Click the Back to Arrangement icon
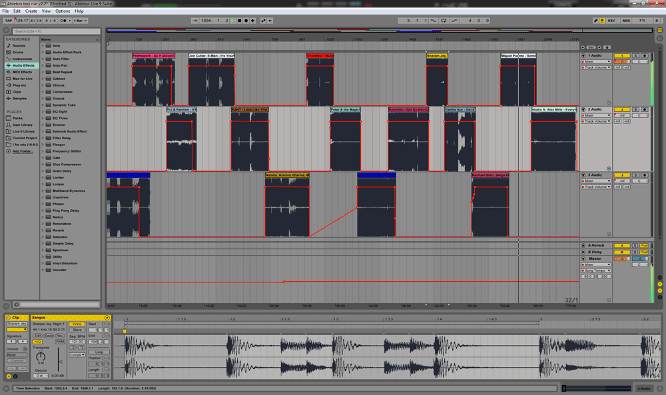The image size is (666, 395). pos(270,21)
